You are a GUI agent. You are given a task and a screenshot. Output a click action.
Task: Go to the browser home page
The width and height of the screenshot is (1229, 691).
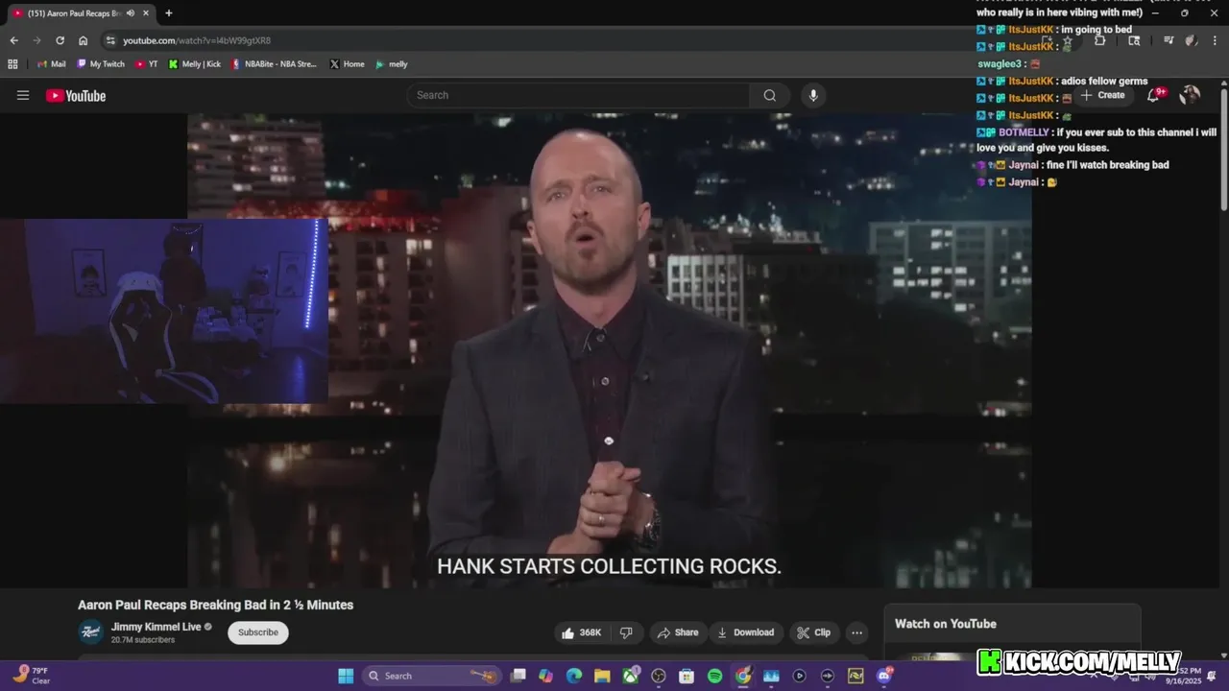click(x=84, y=40)
